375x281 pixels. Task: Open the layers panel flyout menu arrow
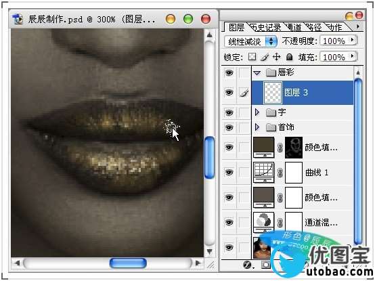tap(358, 27)
